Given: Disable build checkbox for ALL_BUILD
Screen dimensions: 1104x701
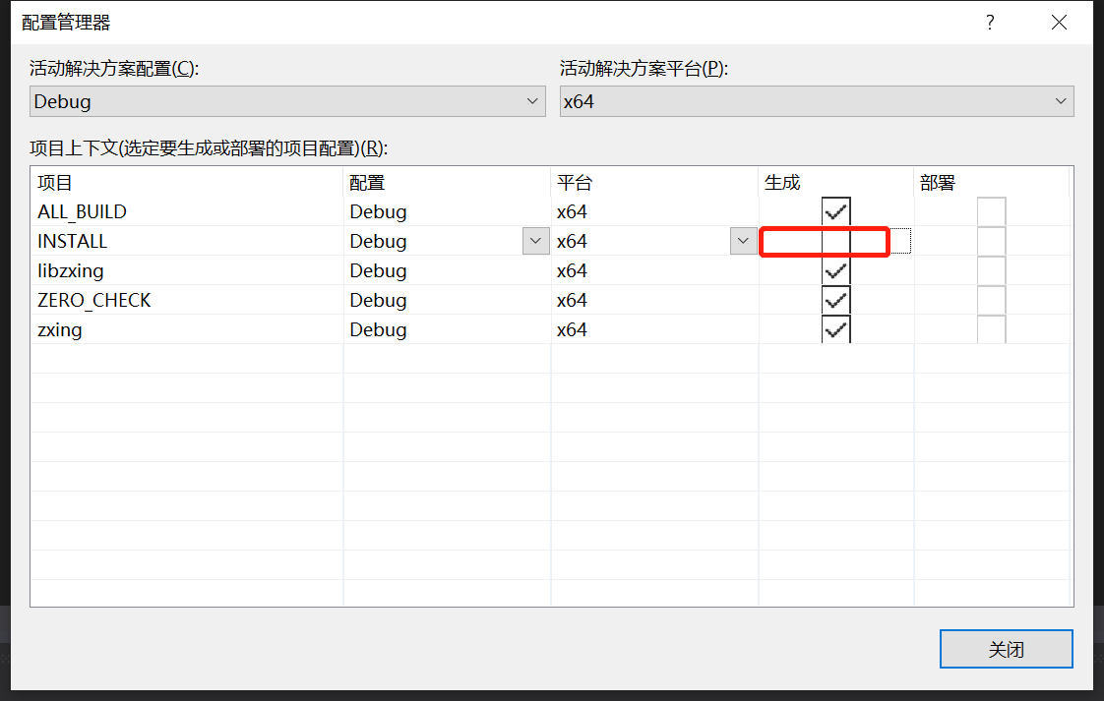Looking at the screenshot, I should coord(835,210).
